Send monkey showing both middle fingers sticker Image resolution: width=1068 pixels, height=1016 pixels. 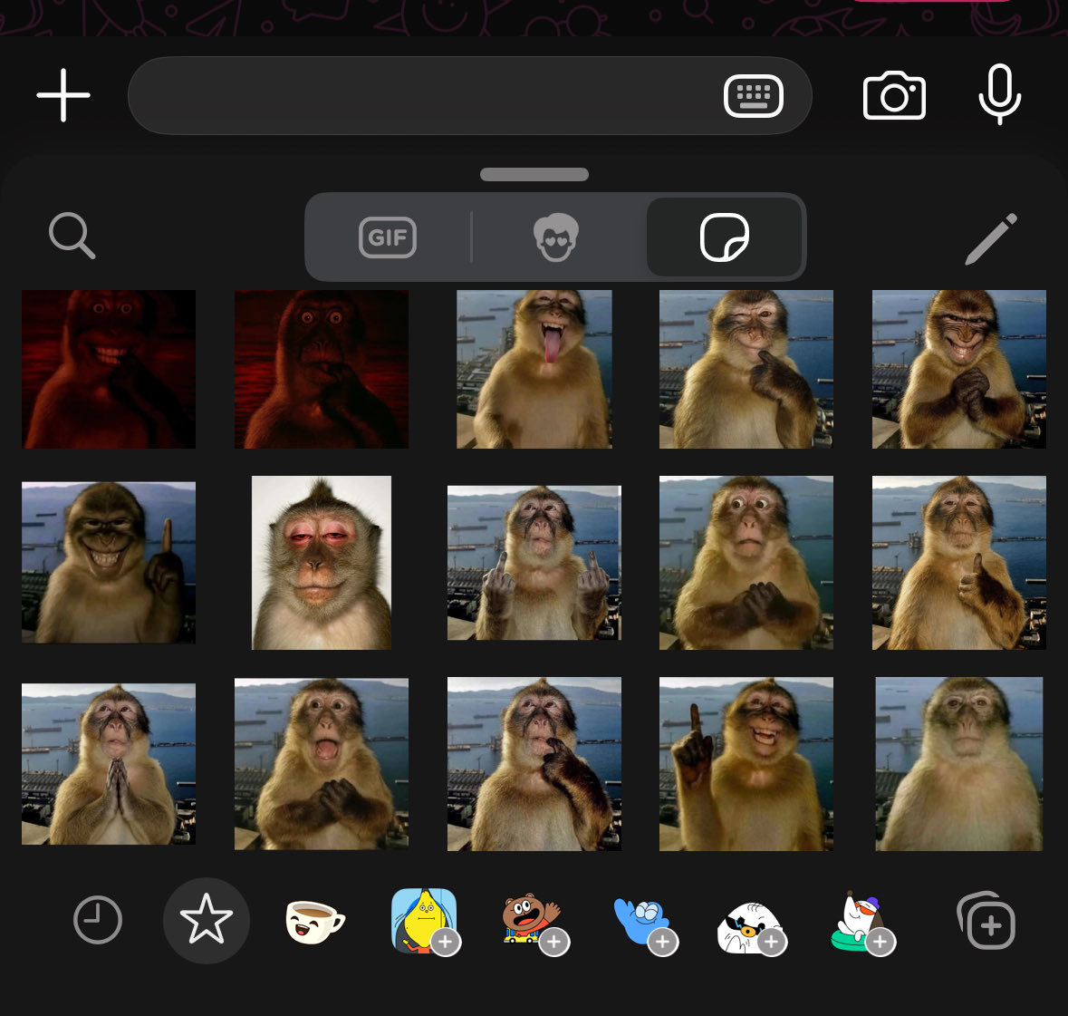click(x=534, y=562)
